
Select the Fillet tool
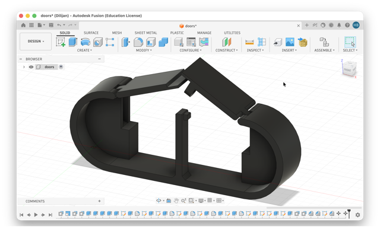pos(138,42)
